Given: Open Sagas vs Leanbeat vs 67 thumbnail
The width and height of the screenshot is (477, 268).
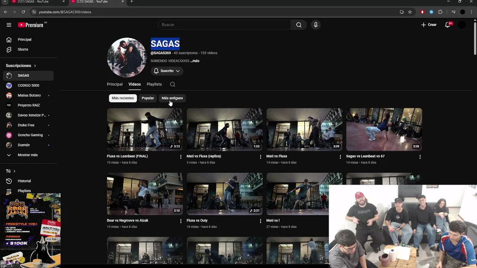Looking at the screenshot, I should [384, 130].
